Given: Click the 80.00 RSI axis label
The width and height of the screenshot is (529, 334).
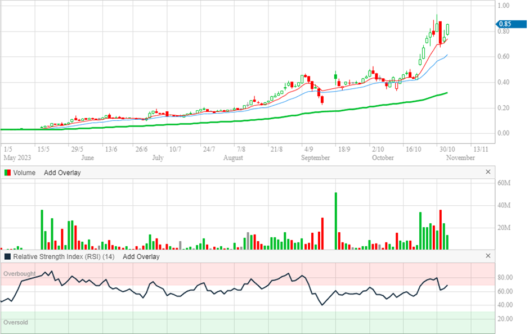Looking at the screenshot, I should tap(504, 278).
